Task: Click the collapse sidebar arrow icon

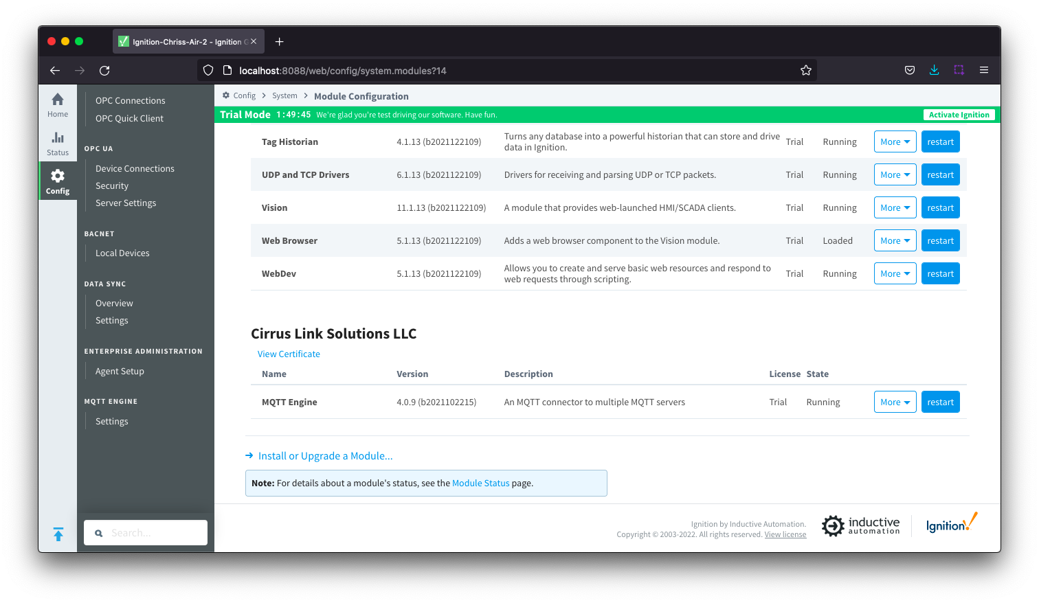Action: pos(58,534)
